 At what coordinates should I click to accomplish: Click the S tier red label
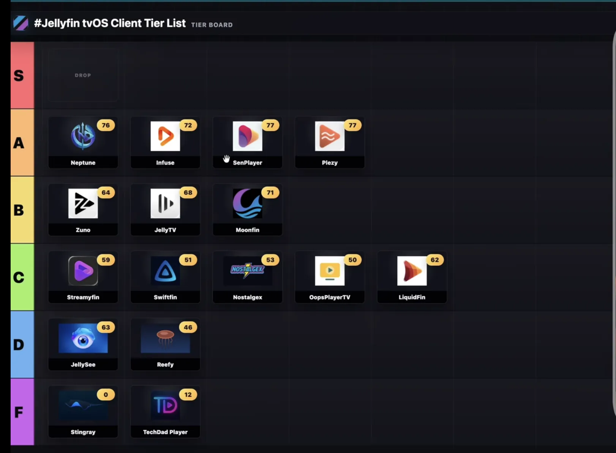(22, 75)
